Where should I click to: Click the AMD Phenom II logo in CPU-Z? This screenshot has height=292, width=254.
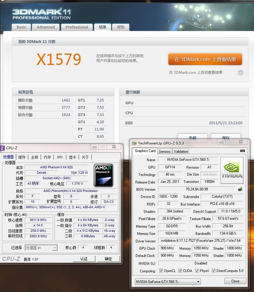pyautogui.click(x=104, y=176)
